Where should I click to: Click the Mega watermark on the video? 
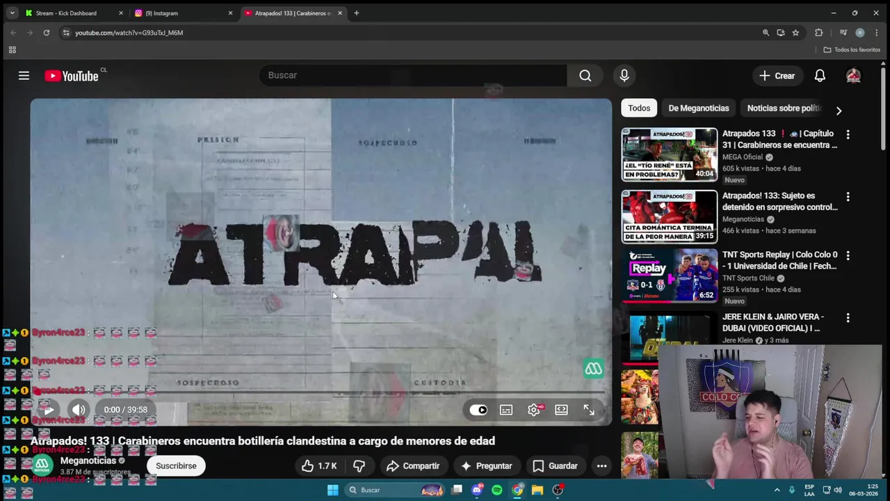click(593, 369)
